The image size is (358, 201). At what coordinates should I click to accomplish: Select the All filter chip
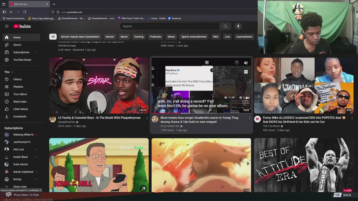pos(53,37)
